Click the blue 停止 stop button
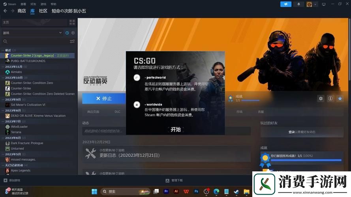 click(104, 98)
